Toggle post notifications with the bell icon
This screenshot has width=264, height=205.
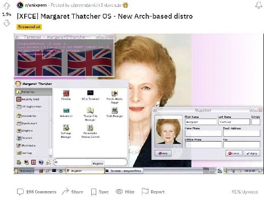click(258, 6)
